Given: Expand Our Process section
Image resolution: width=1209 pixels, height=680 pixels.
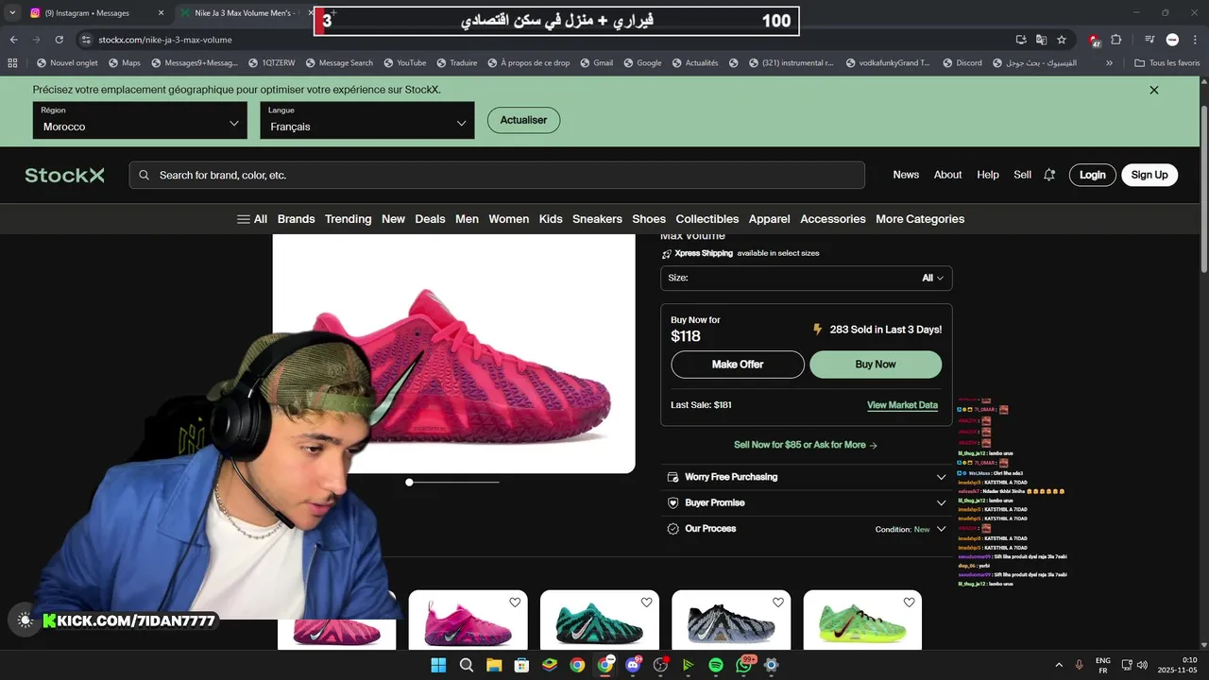Looking at the screenshot, I should (x=806, y=529).
